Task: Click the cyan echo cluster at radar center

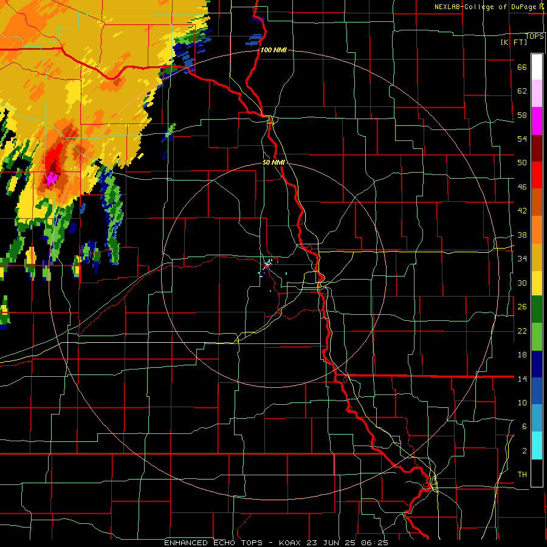Action: pyautogui.click(x=268, y=263)
